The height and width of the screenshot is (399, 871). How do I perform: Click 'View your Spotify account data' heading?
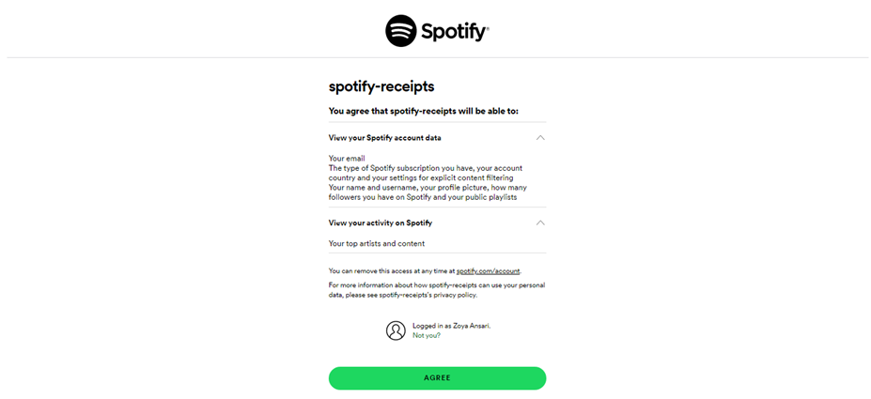(x=384, y=138)
